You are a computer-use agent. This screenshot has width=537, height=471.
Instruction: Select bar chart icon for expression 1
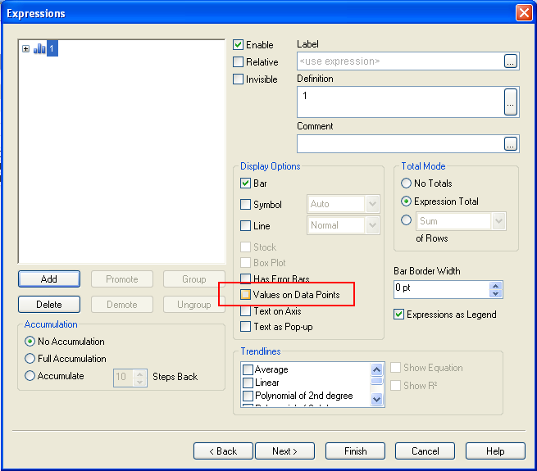pos(39,48)
